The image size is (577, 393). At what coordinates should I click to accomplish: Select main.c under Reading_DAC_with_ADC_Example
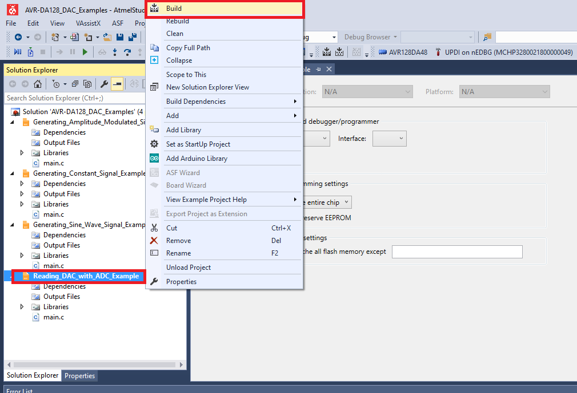[x=53, y=317]
